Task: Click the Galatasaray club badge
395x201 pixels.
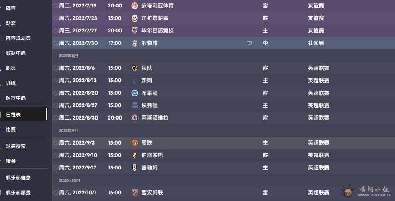Action: (135, 18)
